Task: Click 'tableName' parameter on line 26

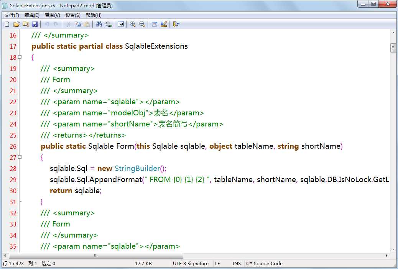Action: [x=254, y=146]
